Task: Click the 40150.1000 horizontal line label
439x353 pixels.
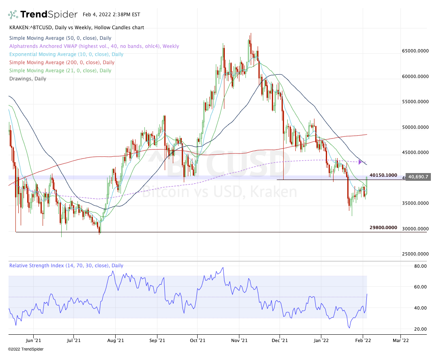Action: [383, 175]
